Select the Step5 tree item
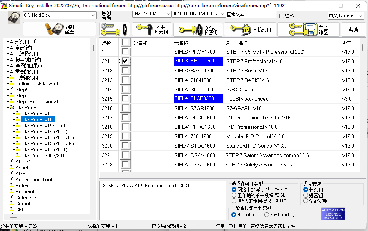This screenshot has width=368, height=231. [x=22, y=89]
